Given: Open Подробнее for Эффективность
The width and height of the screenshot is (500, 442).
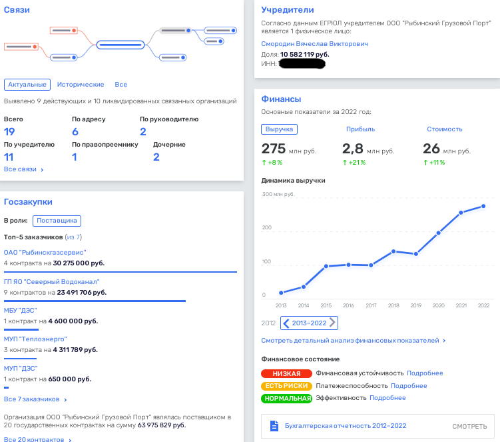Looking at the screenshot, I should point(387,398).
